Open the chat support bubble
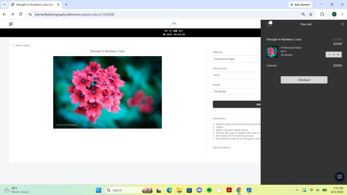This screenshot has width=347, height=195. click(x=339, y=177)
